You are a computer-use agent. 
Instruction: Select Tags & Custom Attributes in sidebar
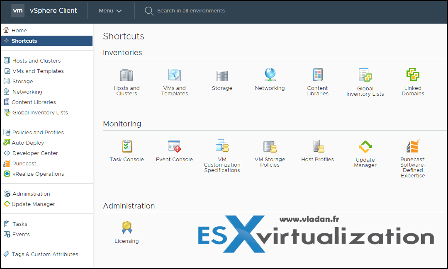click(45, 254)
